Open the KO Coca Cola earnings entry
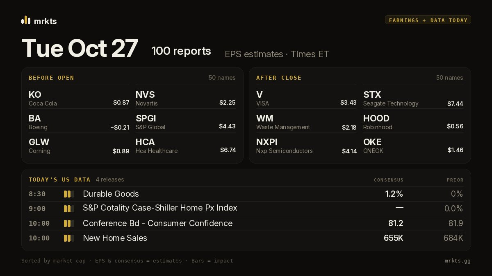Viewport: 492px width, 276px height. tap(79, 99)
